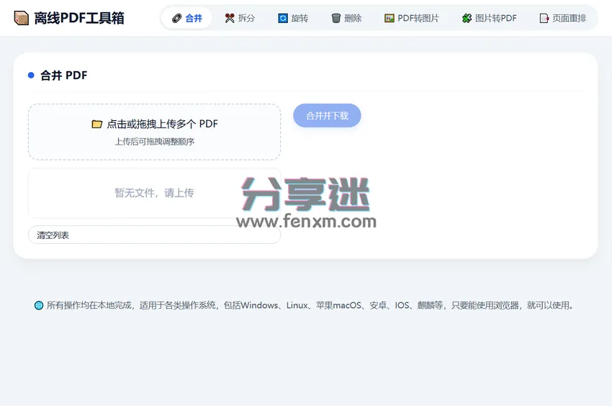Click the scissors icon on the 拆分 tab
The height and width of the screenshot is (406, 612).
230,18
